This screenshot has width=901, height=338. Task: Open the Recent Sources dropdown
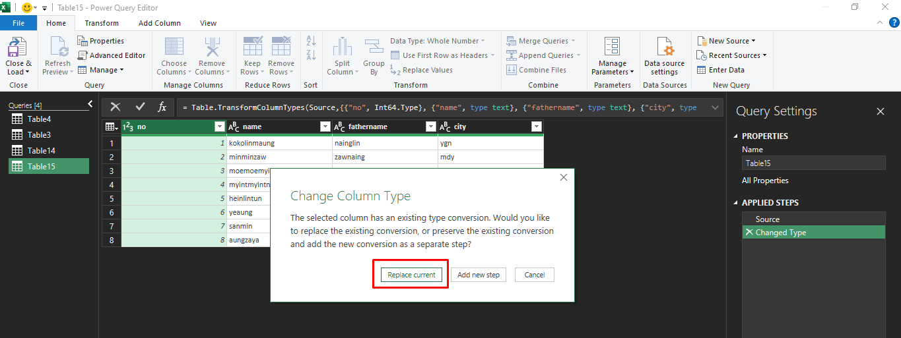coord(731,55)
